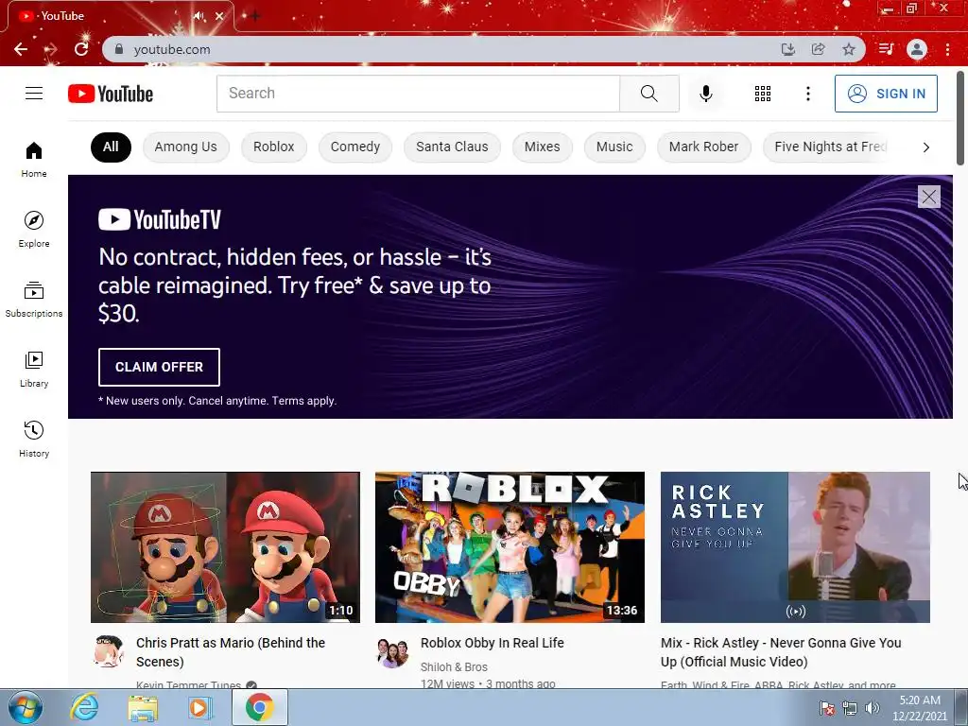Click the YouTube logo

[111, 94]
